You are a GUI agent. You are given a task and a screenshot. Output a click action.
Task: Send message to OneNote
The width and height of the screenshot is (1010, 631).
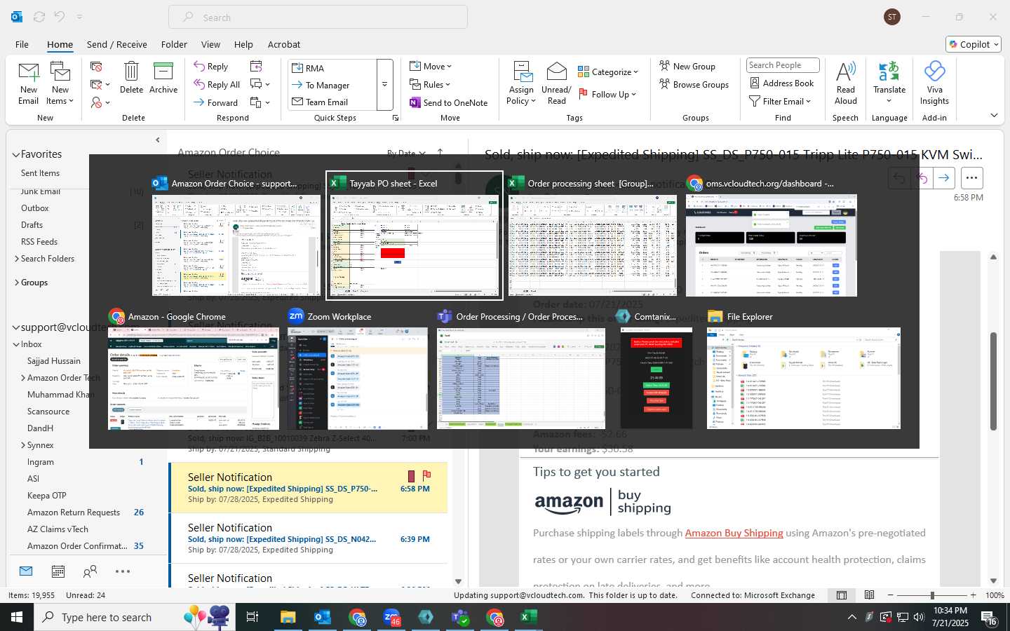tap(448, 102)
